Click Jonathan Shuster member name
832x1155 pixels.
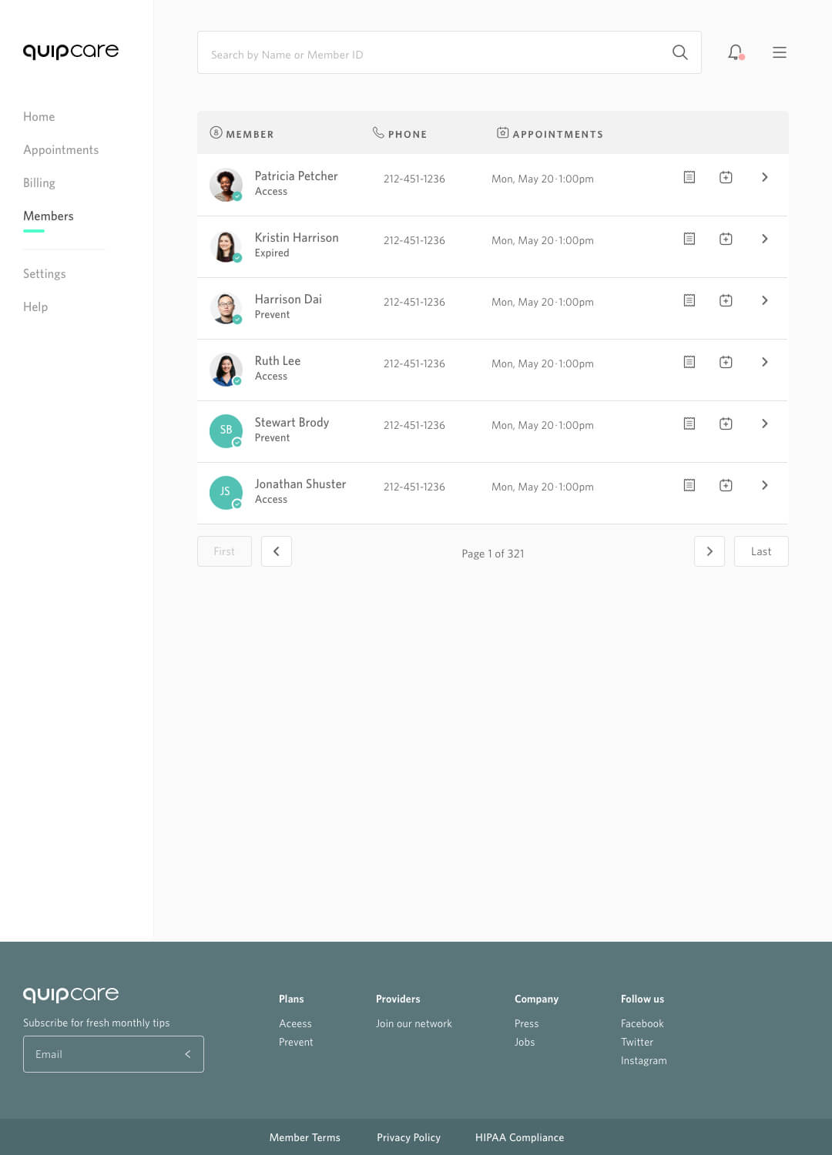click(300, 484)
